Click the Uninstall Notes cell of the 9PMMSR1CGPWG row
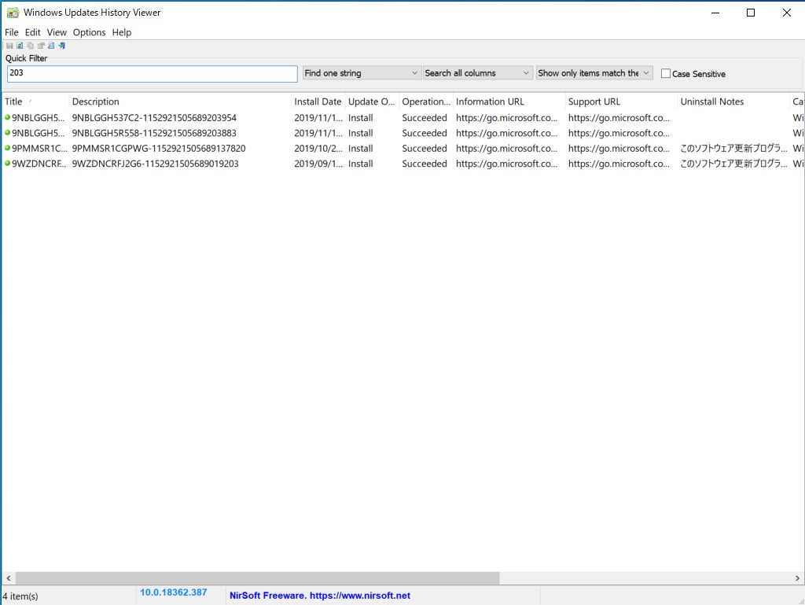This screenshot has height=605, width=805. coord(733,149)
